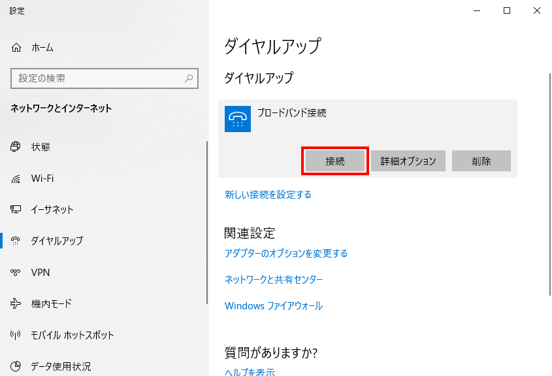Open the VPN section
The image size is (552, 376).
tap(40, 273)
